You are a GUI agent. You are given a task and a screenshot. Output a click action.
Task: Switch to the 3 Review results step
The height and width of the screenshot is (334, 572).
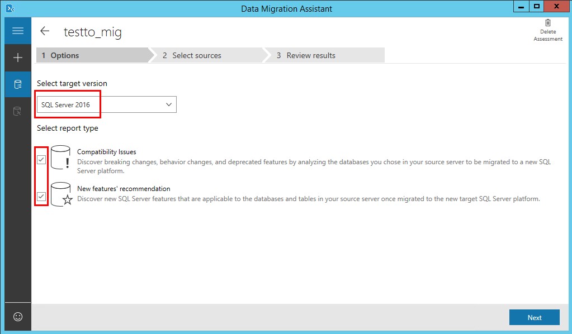point(324,55)
